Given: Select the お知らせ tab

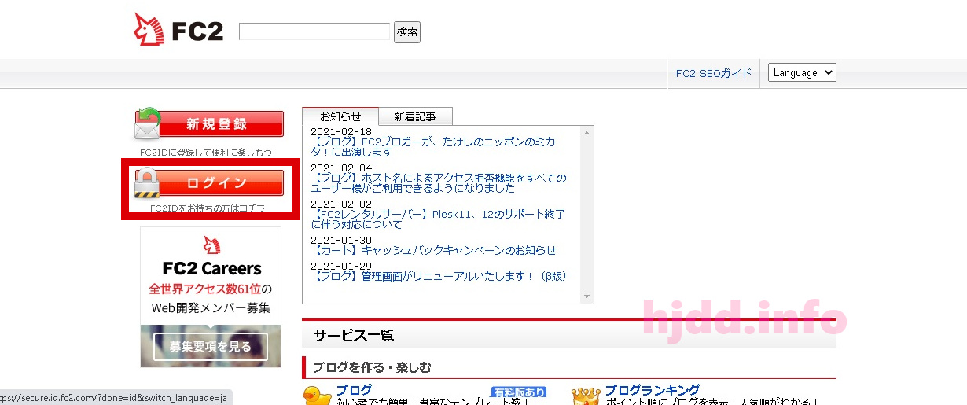Looking at the screenshot, I should click(x=340, y=116).
